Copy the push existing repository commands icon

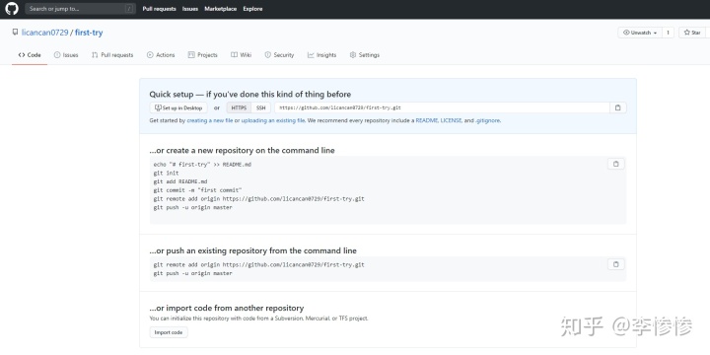pos(615,264)
